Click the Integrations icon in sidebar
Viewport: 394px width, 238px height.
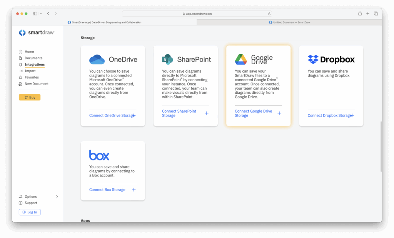point(21,65)
